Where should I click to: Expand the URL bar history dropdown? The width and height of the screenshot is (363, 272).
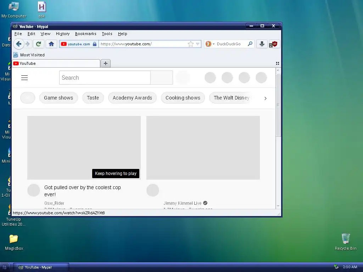click(x=198, y=44)
